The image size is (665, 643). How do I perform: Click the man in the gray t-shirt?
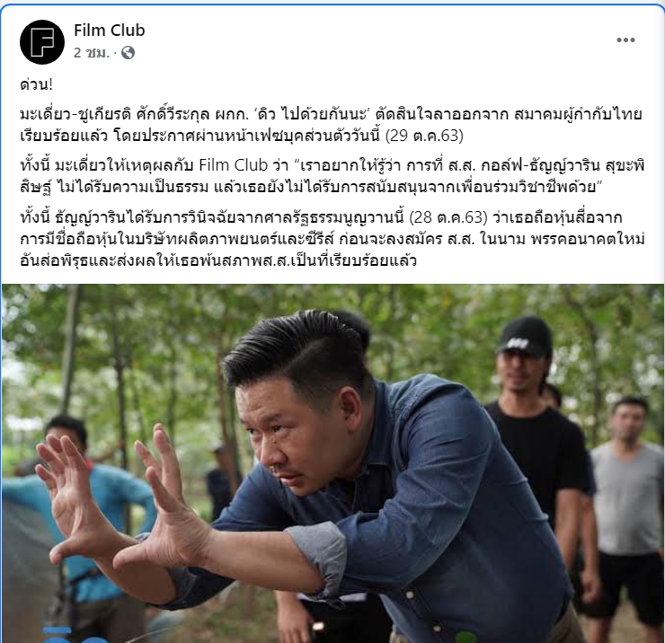pos(627,500)
